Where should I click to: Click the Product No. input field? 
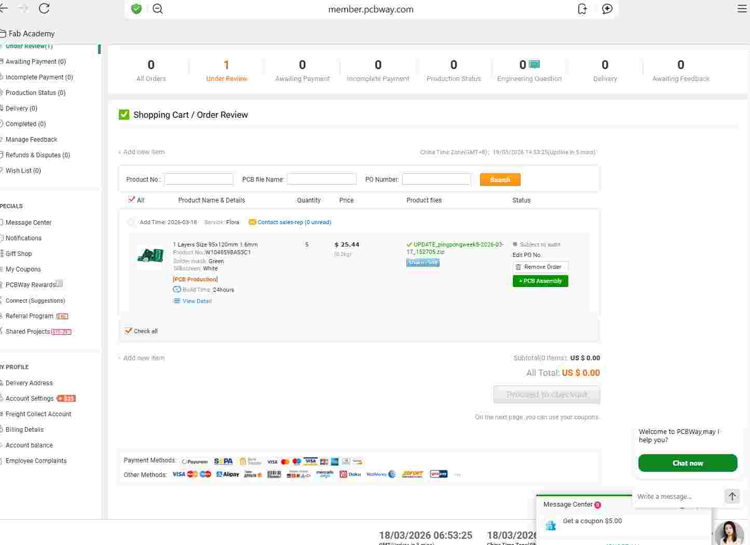click(x=199, y=179)
